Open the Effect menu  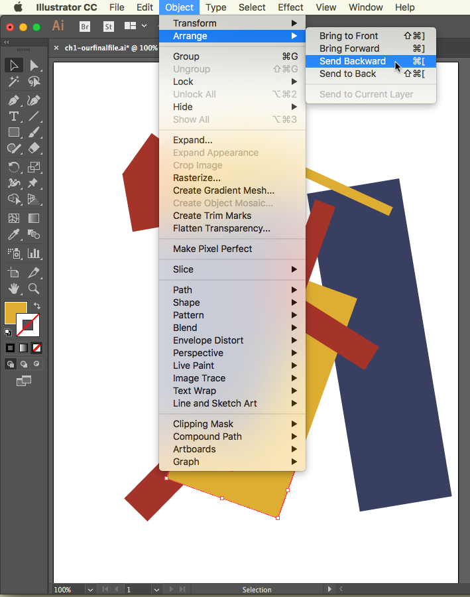290,7
